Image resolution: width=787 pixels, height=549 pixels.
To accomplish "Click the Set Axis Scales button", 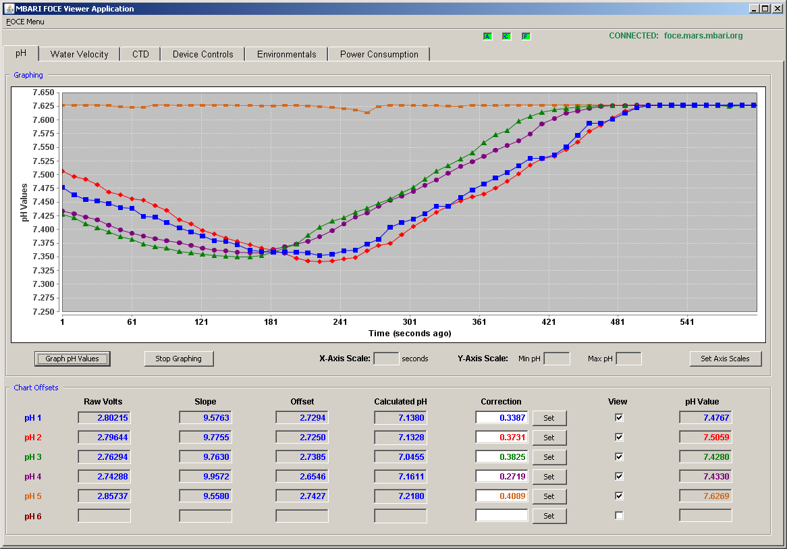I will pos(726,359).
